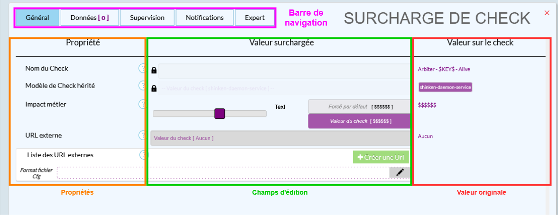The width and height of the screenshot is (558, 215).
Task: Click the purple Impact métier slider handle
Action: tap(220, 114)
